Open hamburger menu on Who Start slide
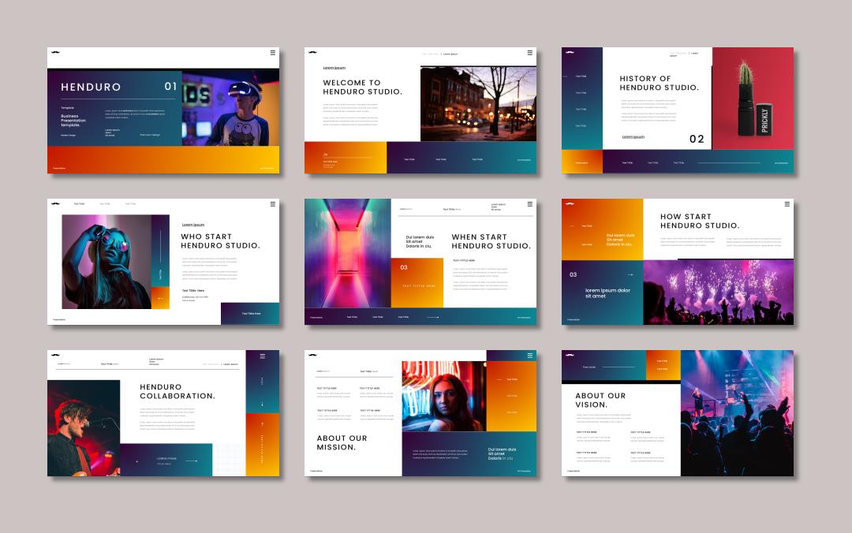 273,203
